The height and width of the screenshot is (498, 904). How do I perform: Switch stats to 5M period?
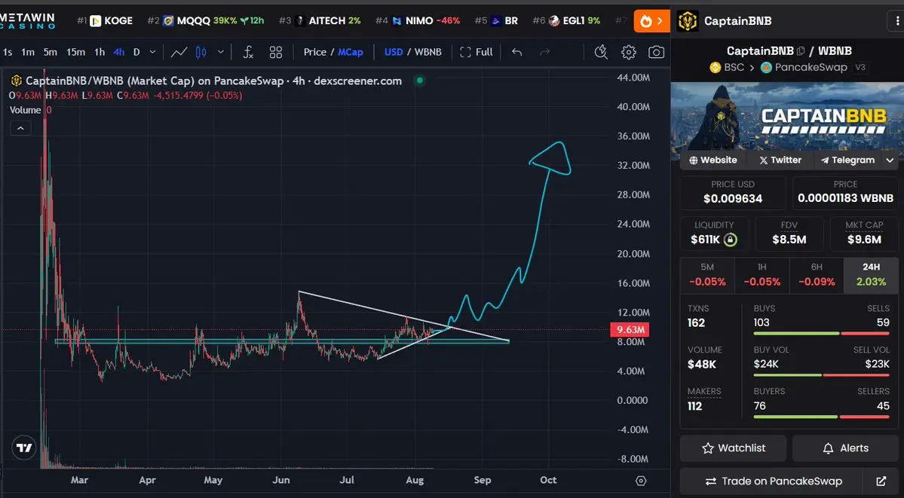pos(707,275)
